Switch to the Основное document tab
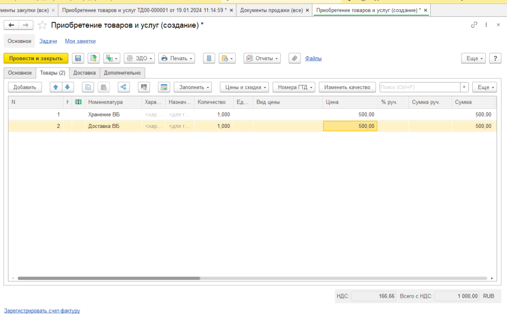Image resolution: width=507 pixels, height=316 pixels. click(x=20, y=73)
